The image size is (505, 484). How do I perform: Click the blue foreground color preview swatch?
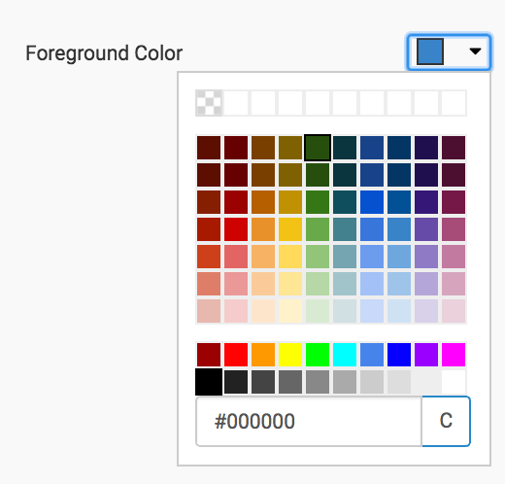tap(430, 52)
